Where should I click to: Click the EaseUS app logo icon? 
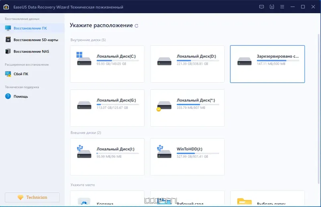[x=6, y=7]
